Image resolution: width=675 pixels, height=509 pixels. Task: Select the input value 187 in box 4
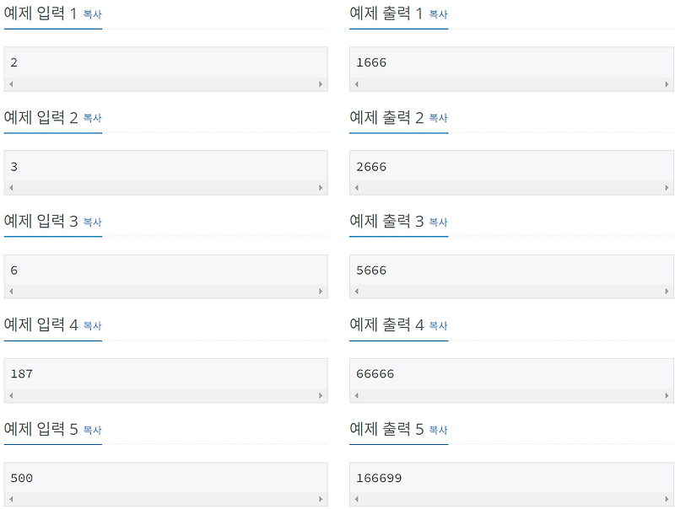click(23, 372)
